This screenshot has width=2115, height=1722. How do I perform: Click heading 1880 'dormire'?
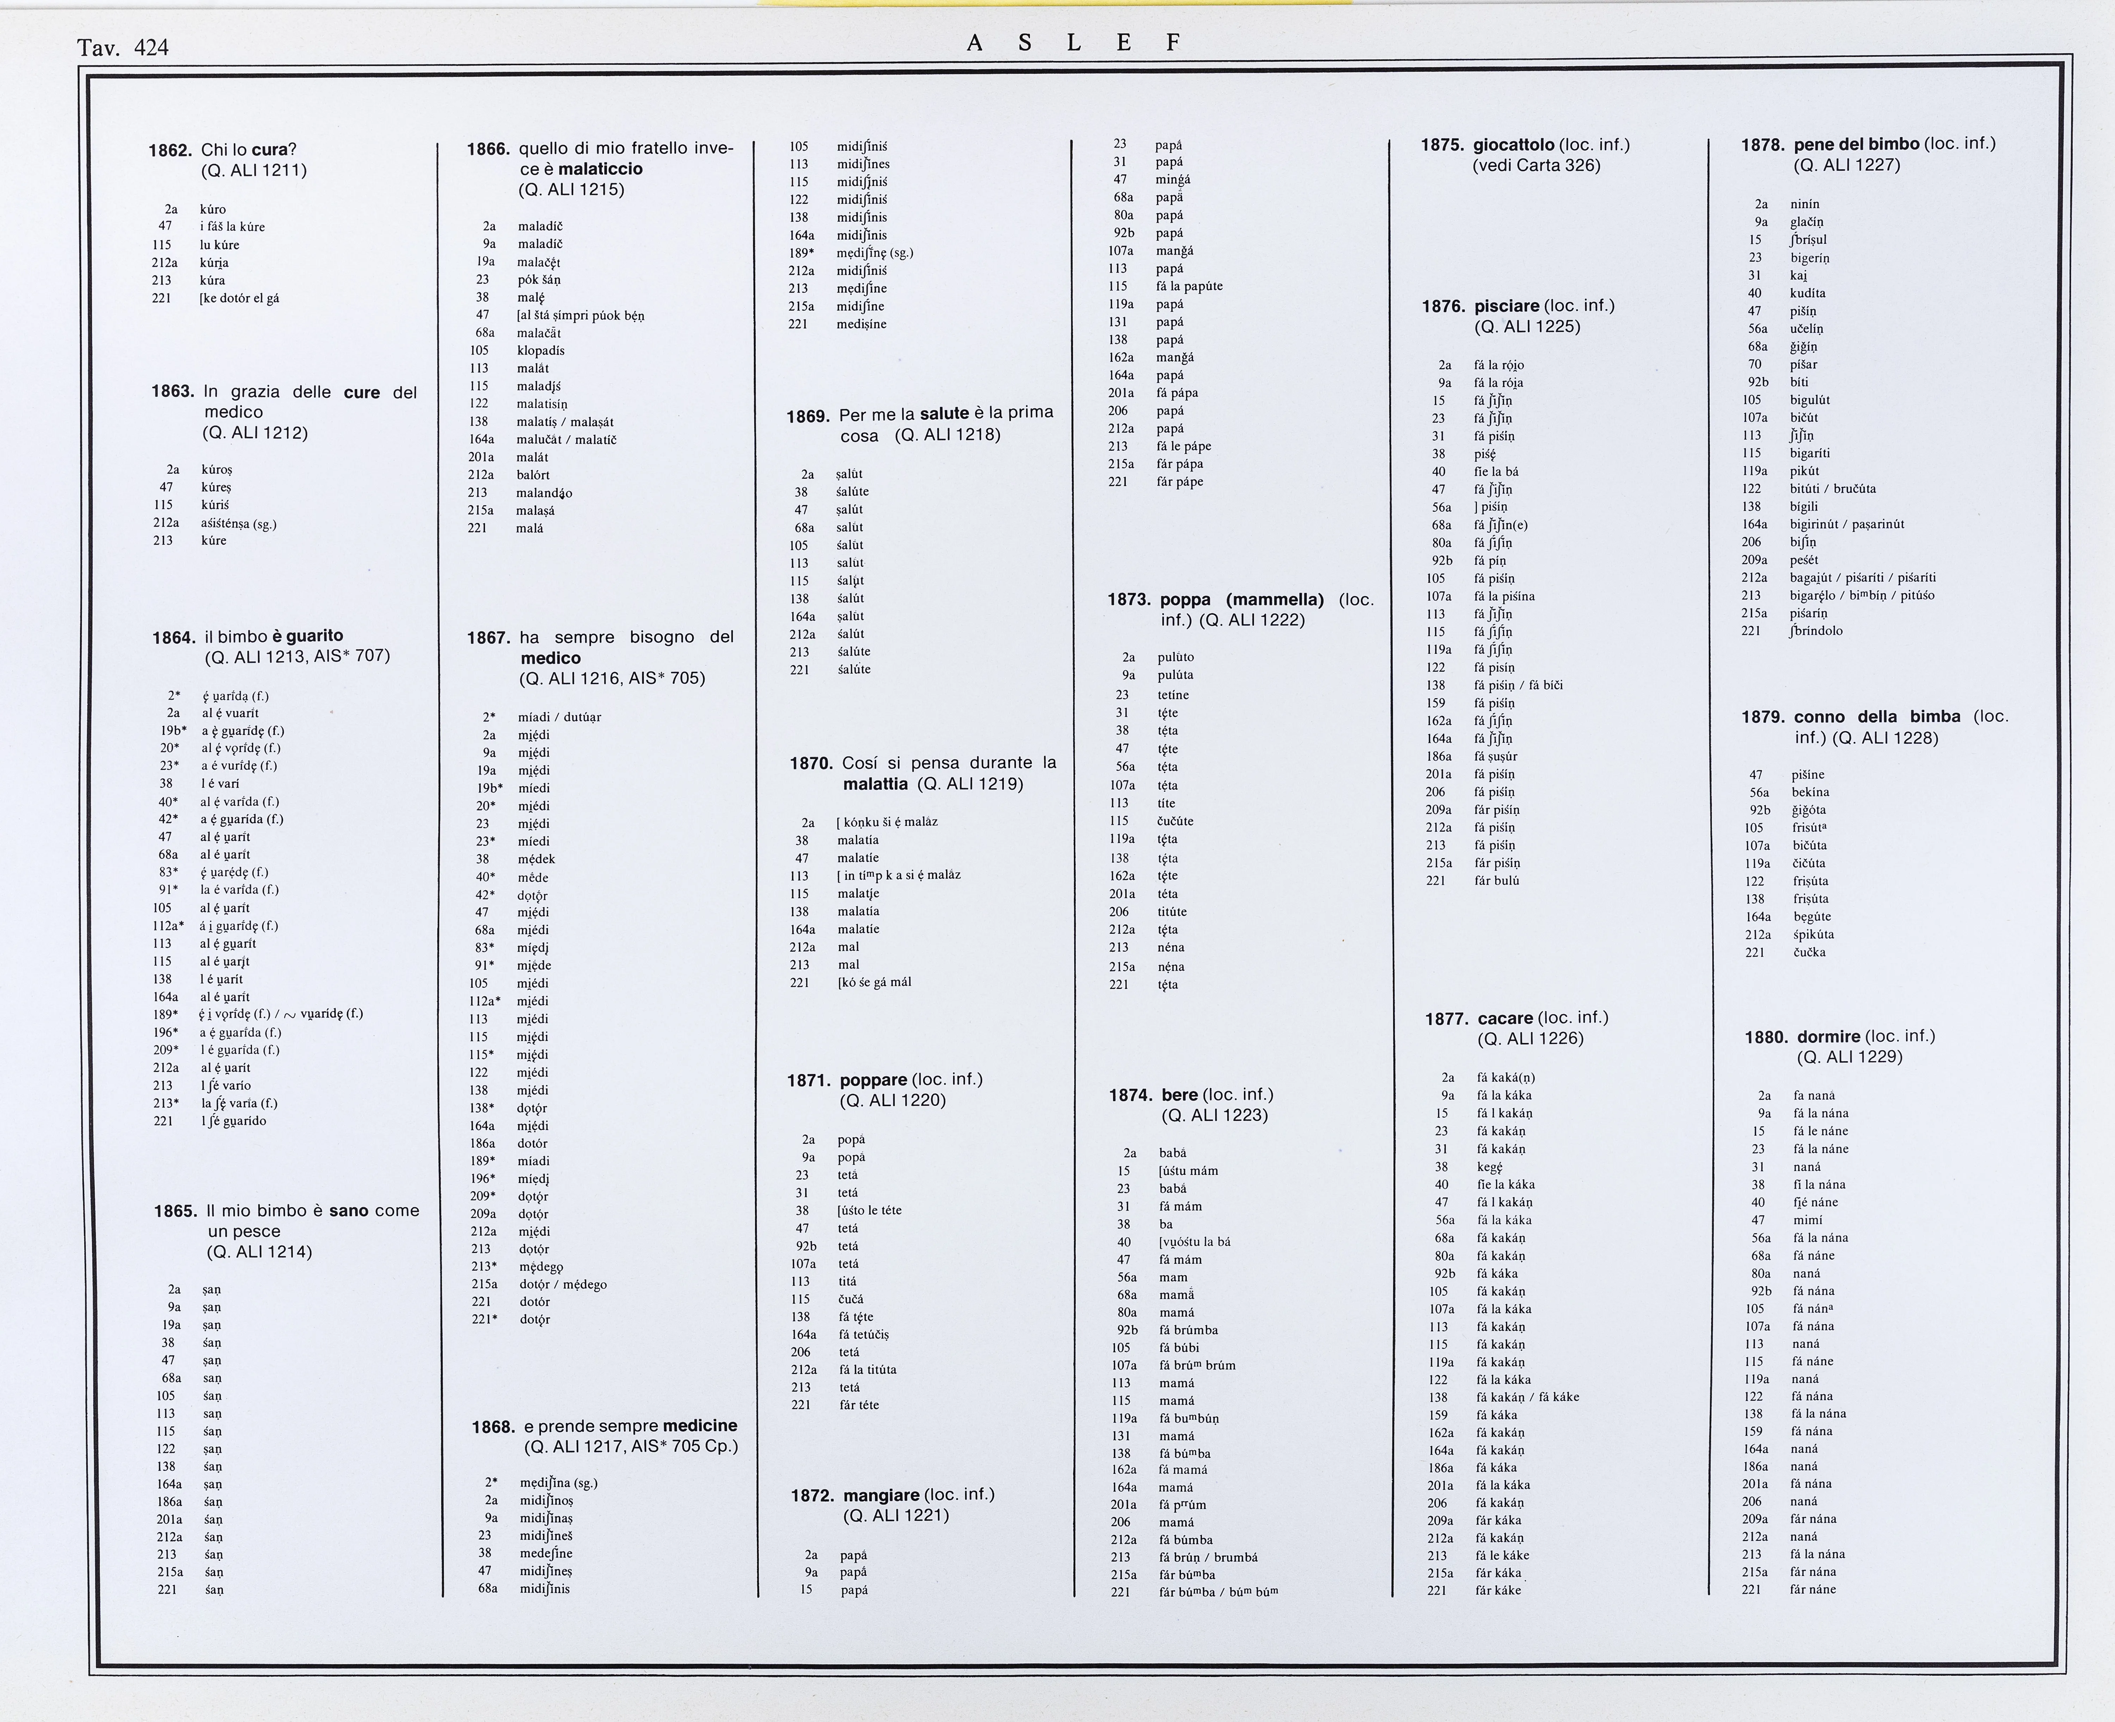(1828, 1037)
